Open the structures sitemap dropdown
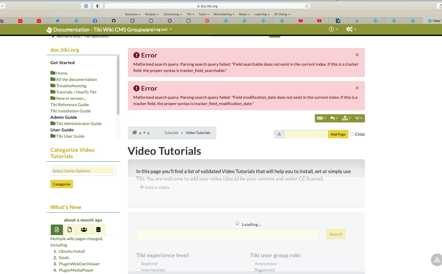 (x=346, y=118)
